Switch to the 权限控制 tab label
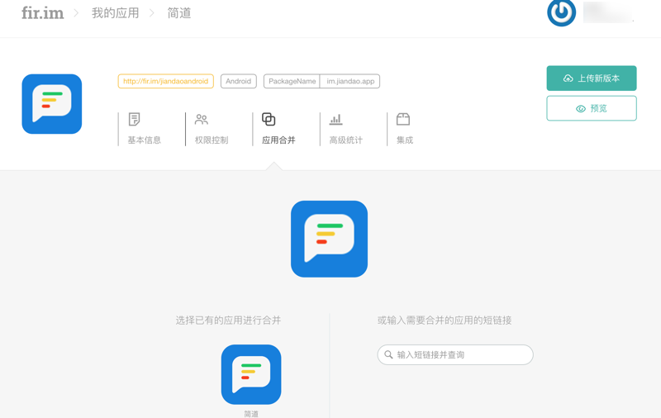This screenshot has width=661, height=418. pos(212,140)
